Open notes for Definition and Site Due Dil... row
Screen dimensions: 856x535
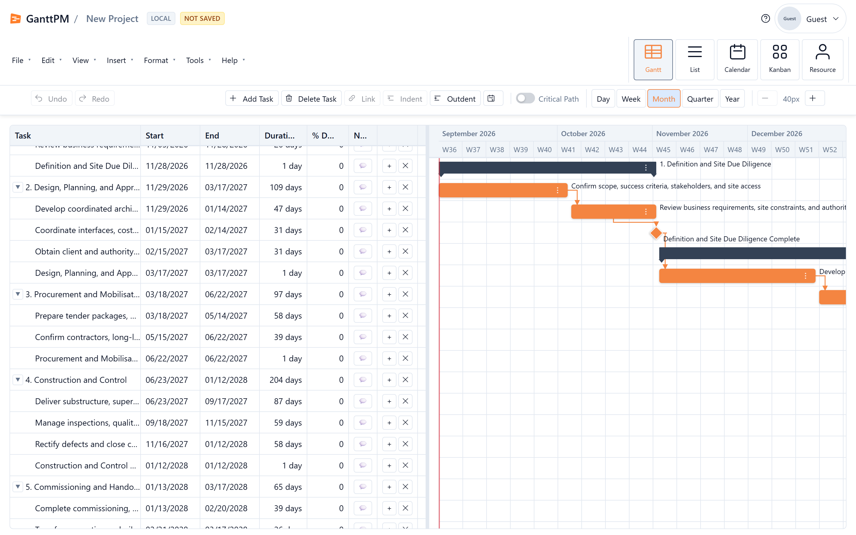363,166
